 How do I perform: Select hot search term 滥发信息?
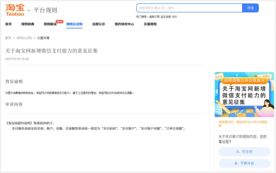(x=166, y=17)
